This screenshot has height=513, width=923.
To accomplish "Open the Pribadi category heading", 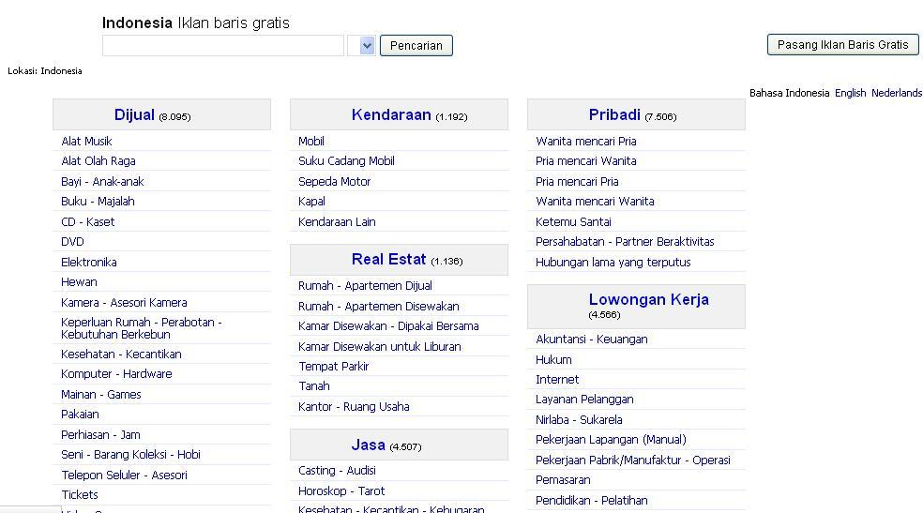I will tap(614, 114).
